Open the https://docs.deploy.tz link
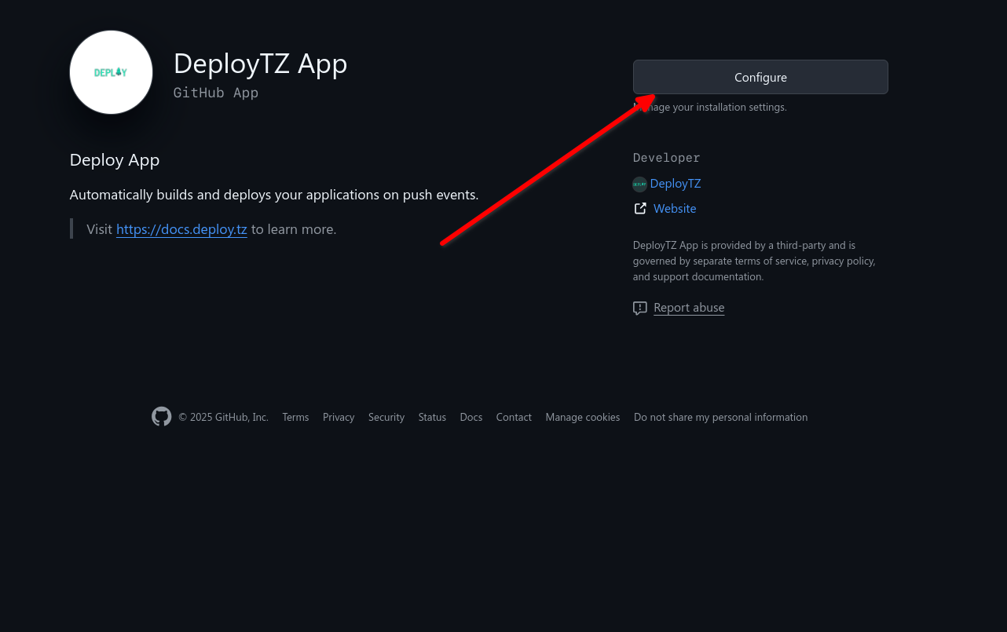The image size is (1007, 632). [x=181, y=229]
